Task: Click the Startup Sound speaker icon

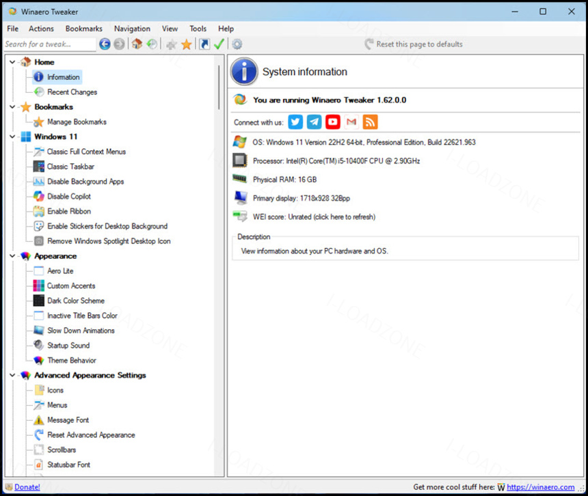Action: 39,345
